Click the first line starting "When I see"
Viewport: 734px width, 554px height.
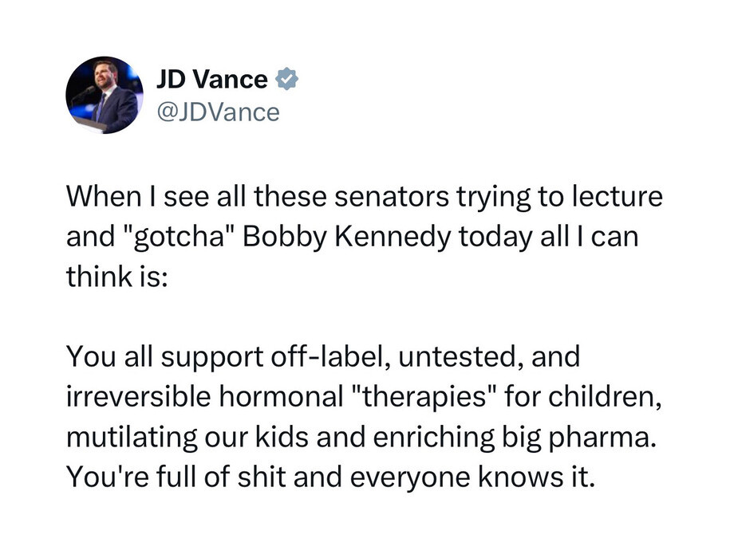click(x=364, y=197)
